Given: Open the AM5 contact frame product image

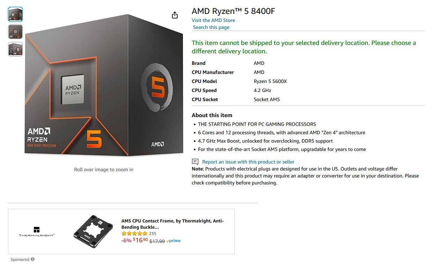Looking at the screenshot, I should [93, 232].
